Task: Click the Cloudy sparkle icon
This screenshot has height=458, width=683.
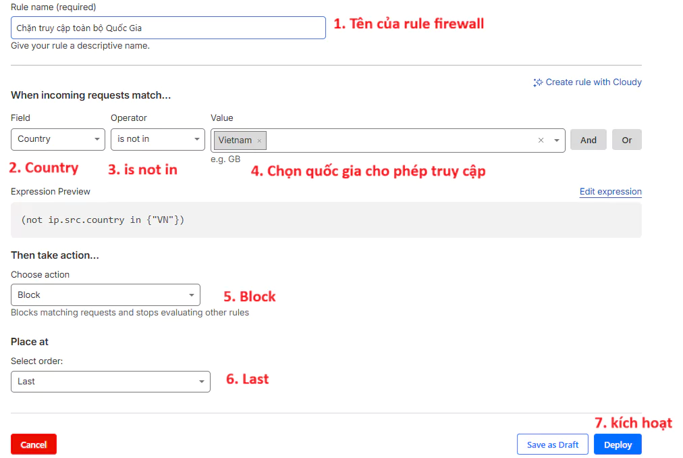Action: click(538, 82)
